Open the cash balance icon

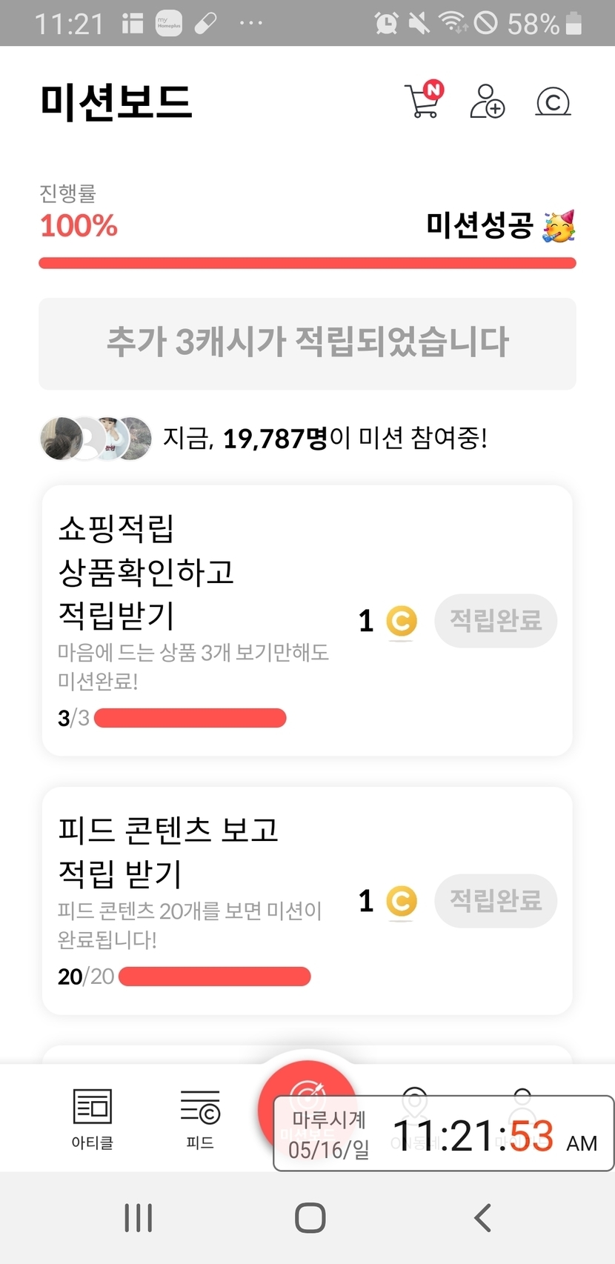[553, 102]
